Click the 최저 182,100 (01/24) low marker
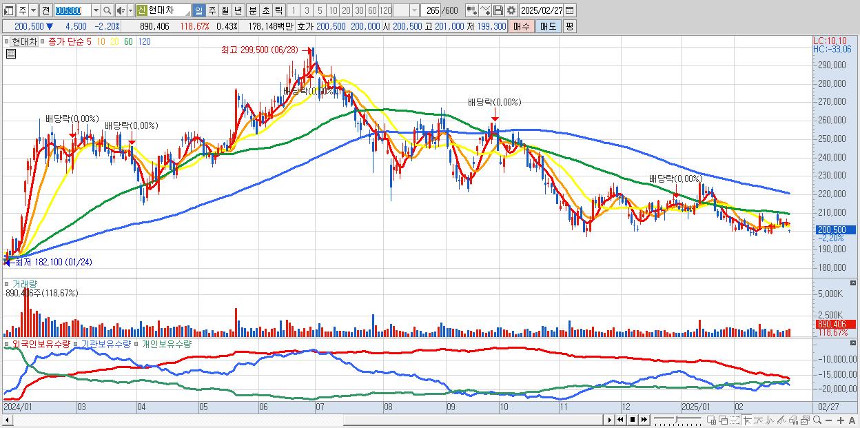860x428 pixels. [x=54, y=262]
